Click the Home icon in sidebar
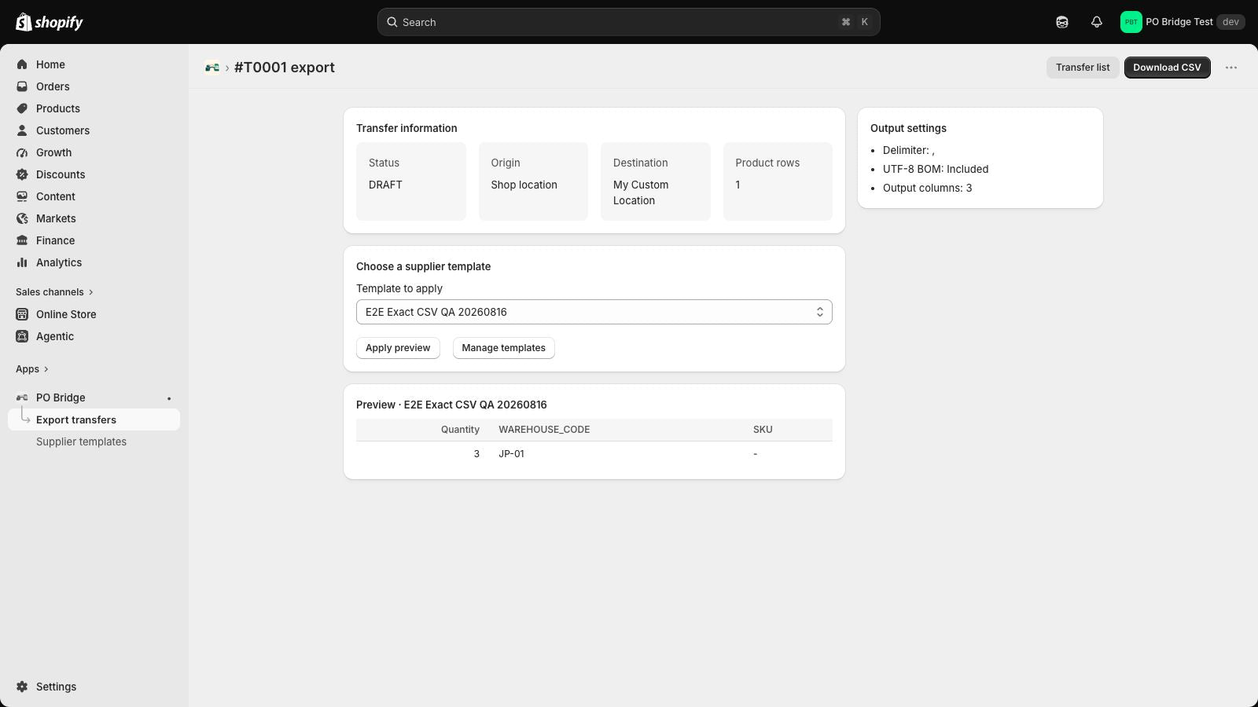The height and width of the screenshot is (707, 1258). 22,64
